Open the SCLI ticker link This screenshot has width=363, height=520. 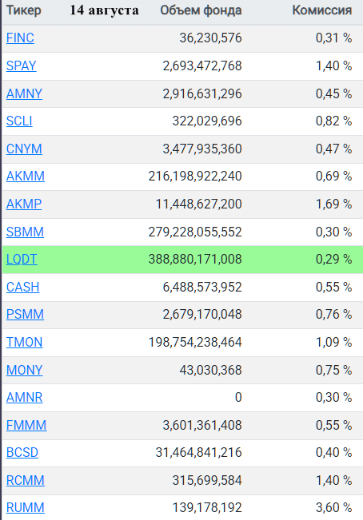19,121
